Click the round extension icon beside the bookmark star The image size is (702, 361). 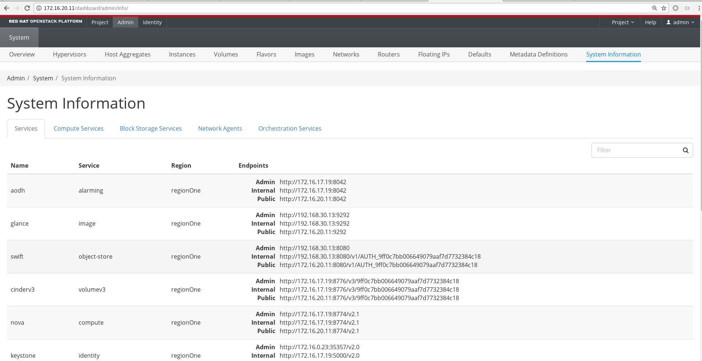click(x=676, y=8)
